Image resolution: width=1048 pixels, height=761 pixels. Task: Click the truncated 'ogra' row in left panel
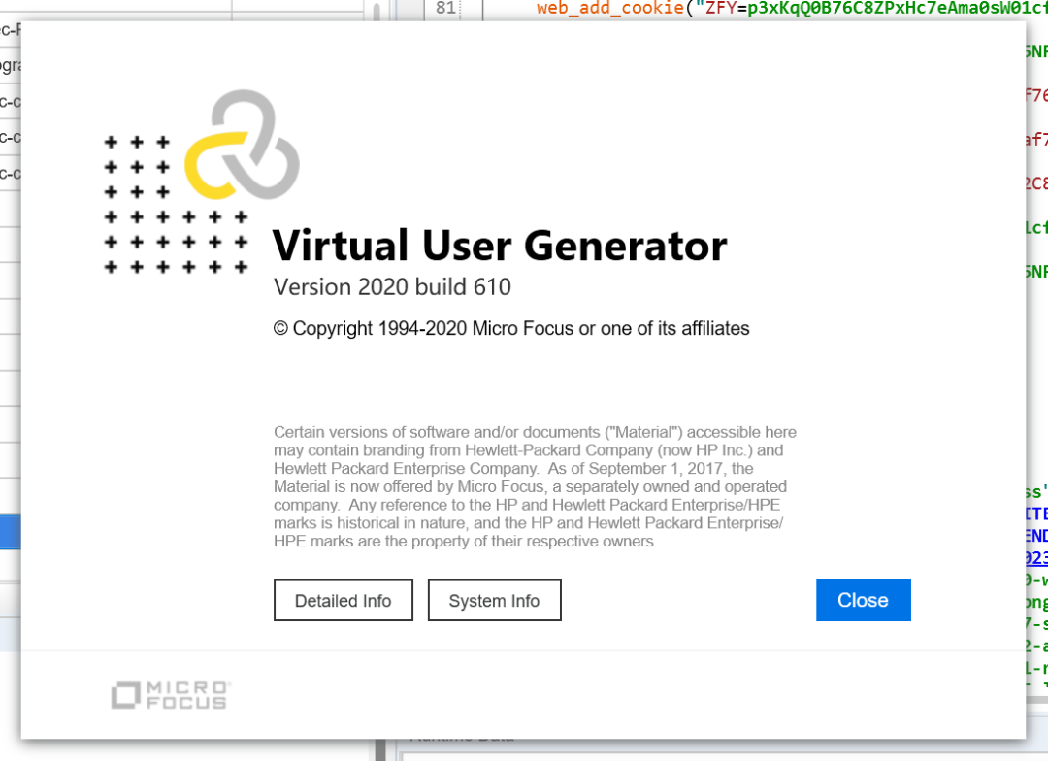tap(11, 66)
